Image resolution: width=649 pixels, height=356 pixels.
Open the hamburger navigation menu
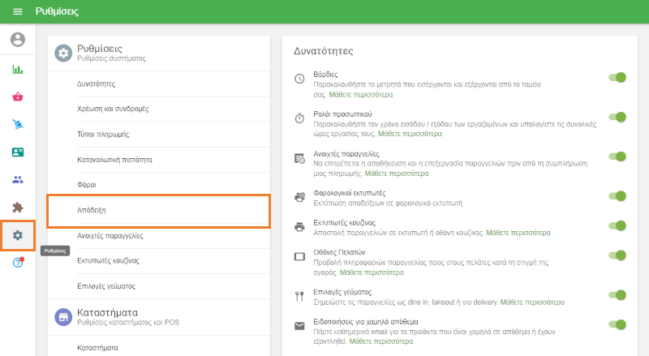click(x=17, y=11)
